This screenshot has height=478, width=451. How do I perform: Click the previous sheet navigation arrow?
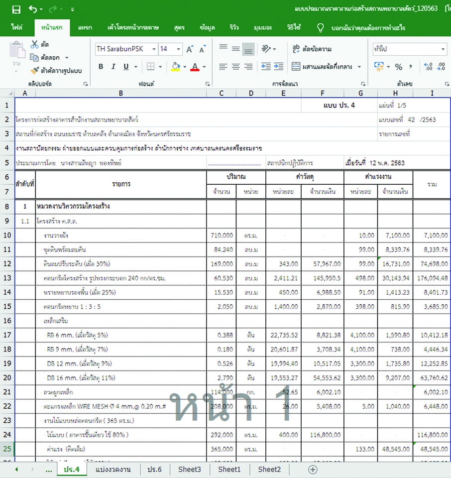coord(16,470)
